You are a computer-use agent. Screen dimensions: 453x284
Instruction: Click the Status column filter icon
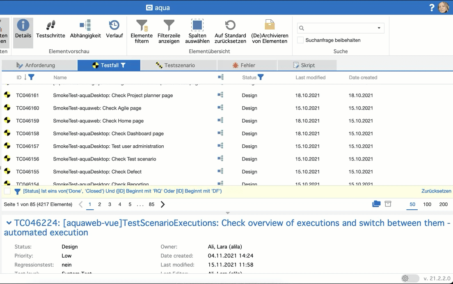coord(261,77)
